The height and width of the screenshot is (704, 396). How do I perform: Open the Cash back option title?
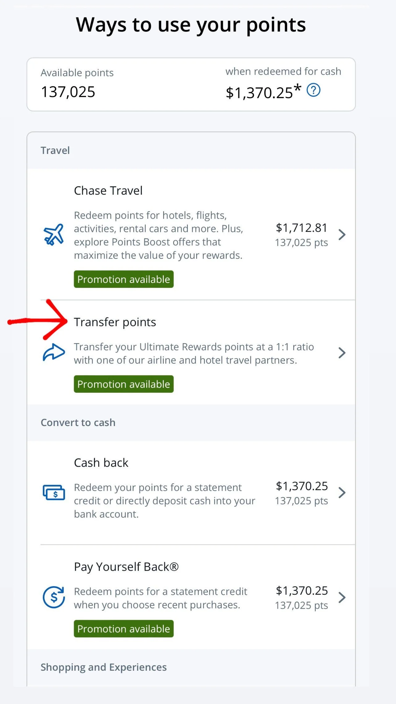tap(101, 463)
